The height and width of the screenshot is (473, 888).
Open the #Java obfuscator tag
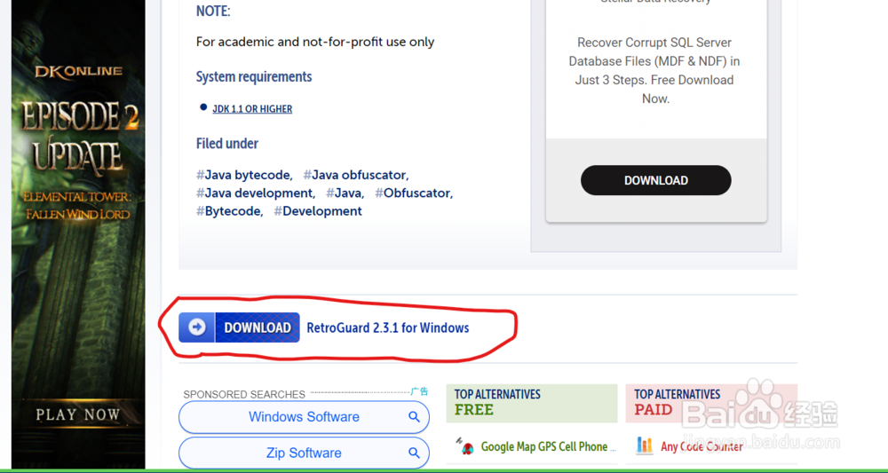click(x=356, y=175)
